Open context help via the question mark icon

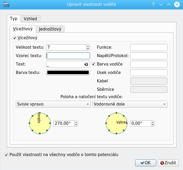[x=153, y=4]
